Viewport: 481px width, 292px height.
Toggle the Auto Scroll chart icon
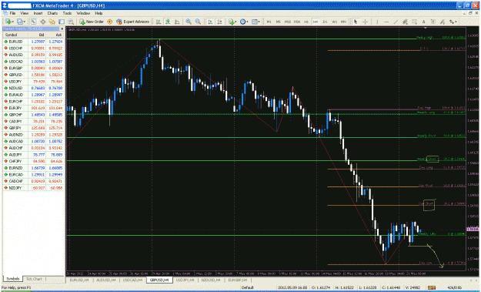click(x=210, y=22)
